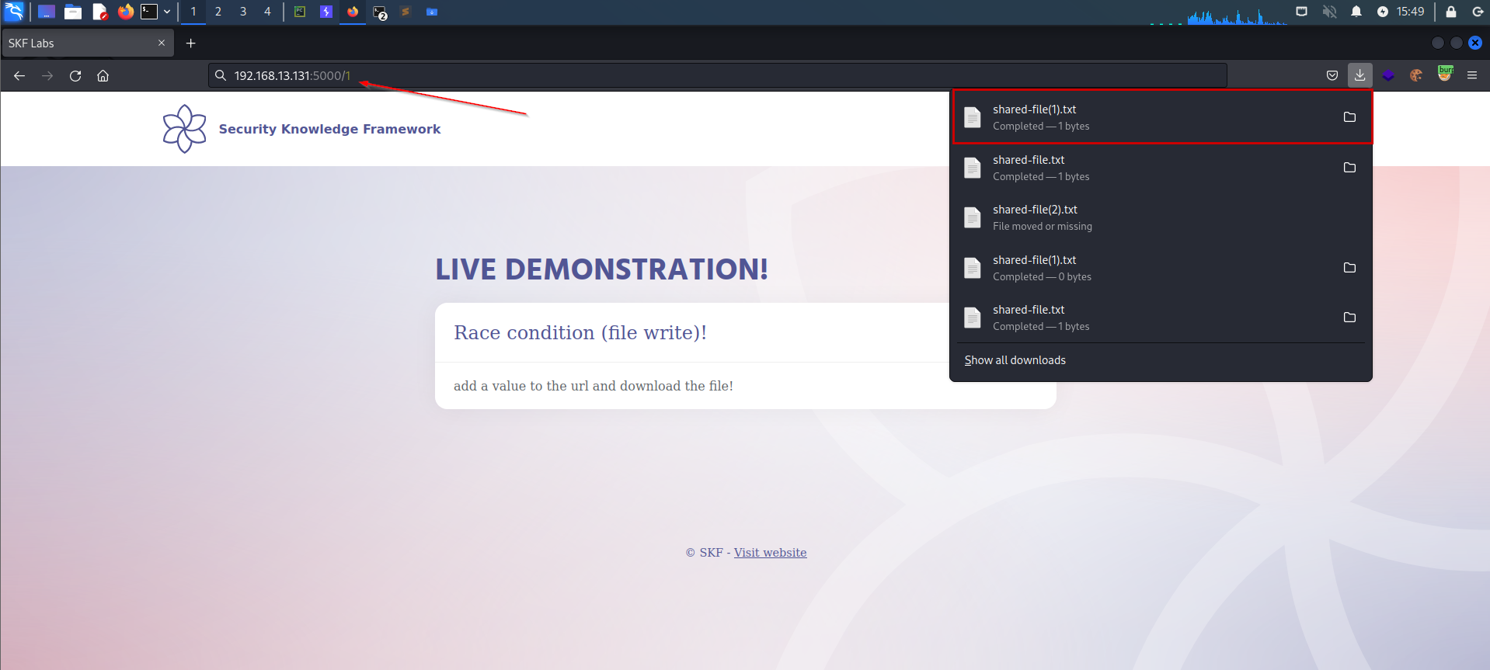Open folder for shared-file.txt 1 bytes second entry

point(1349,168)
